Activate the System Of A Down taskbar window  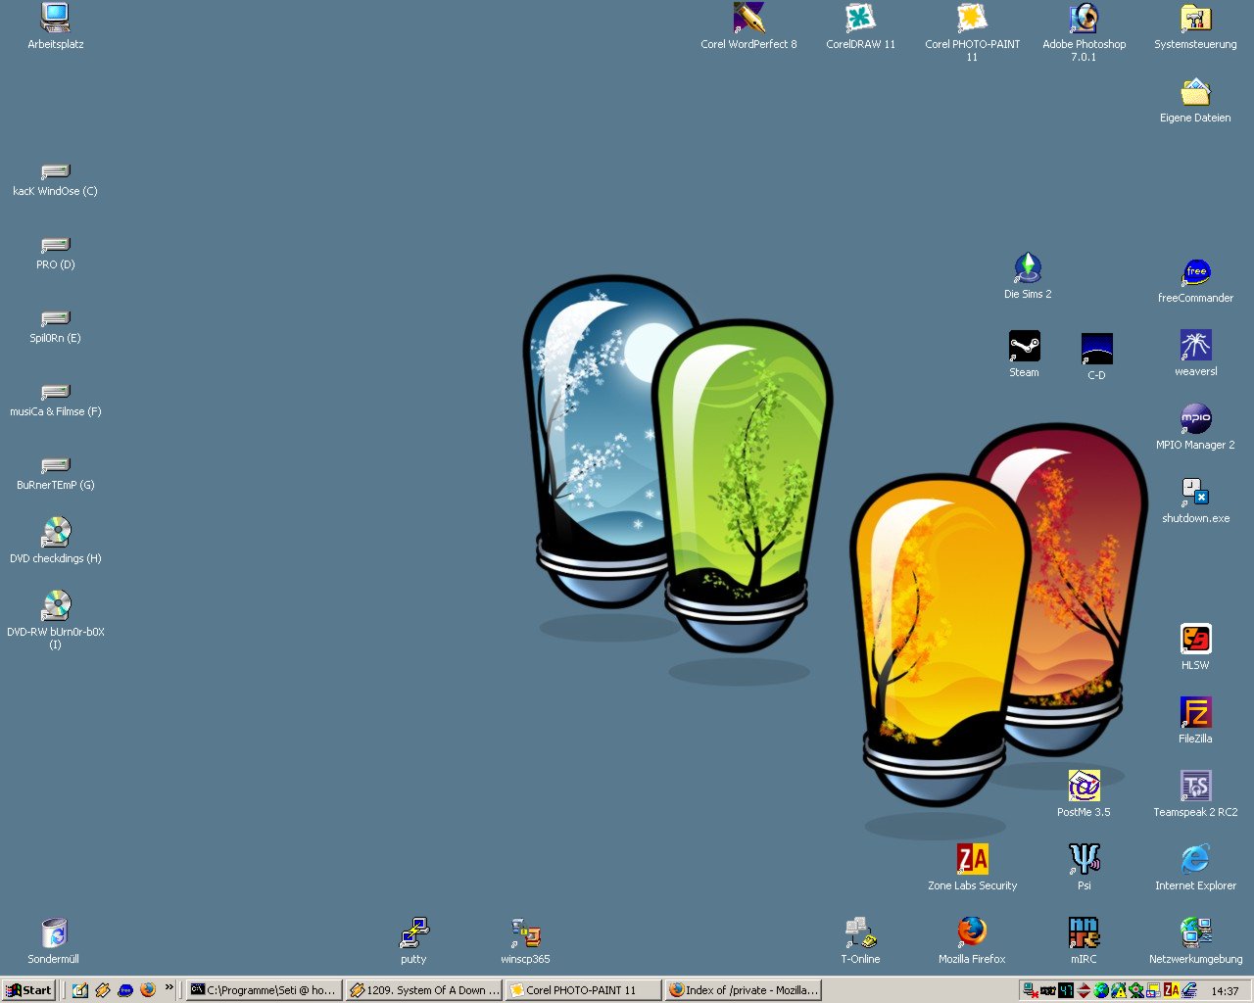click(x=423, y=990)
